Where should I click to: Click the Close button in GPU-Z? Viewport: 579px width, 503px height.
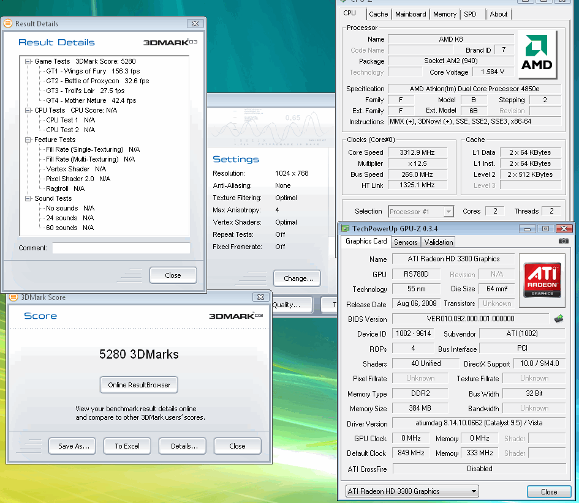(549, 491)
